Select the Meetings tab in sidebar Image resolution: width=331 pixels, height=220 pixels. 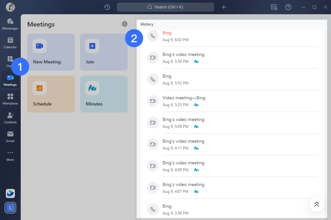click(x=10, y=80)
